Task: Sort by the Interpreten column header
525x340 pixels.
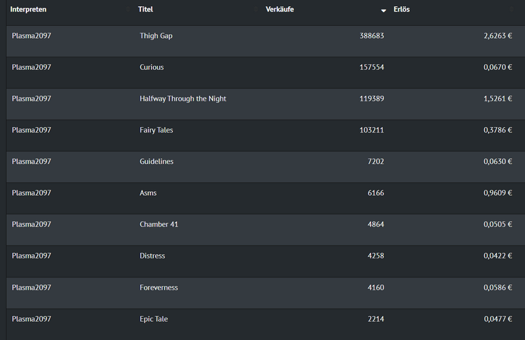Action: pyautogui.click(x=28, y=10)
